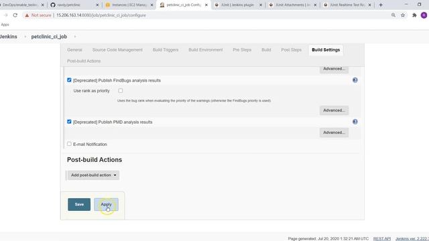Viewport: 429px width, 241px height.
Task: Enable Use rank as priority
Action: 121,90
